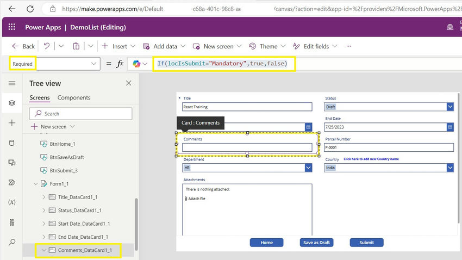
Task: Click the environment icon in header
Action: click(450, 27)
